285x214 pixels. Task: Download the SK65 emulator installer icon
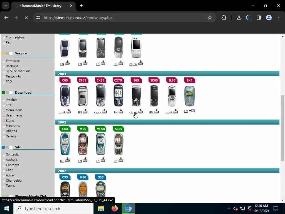point(156,111)
